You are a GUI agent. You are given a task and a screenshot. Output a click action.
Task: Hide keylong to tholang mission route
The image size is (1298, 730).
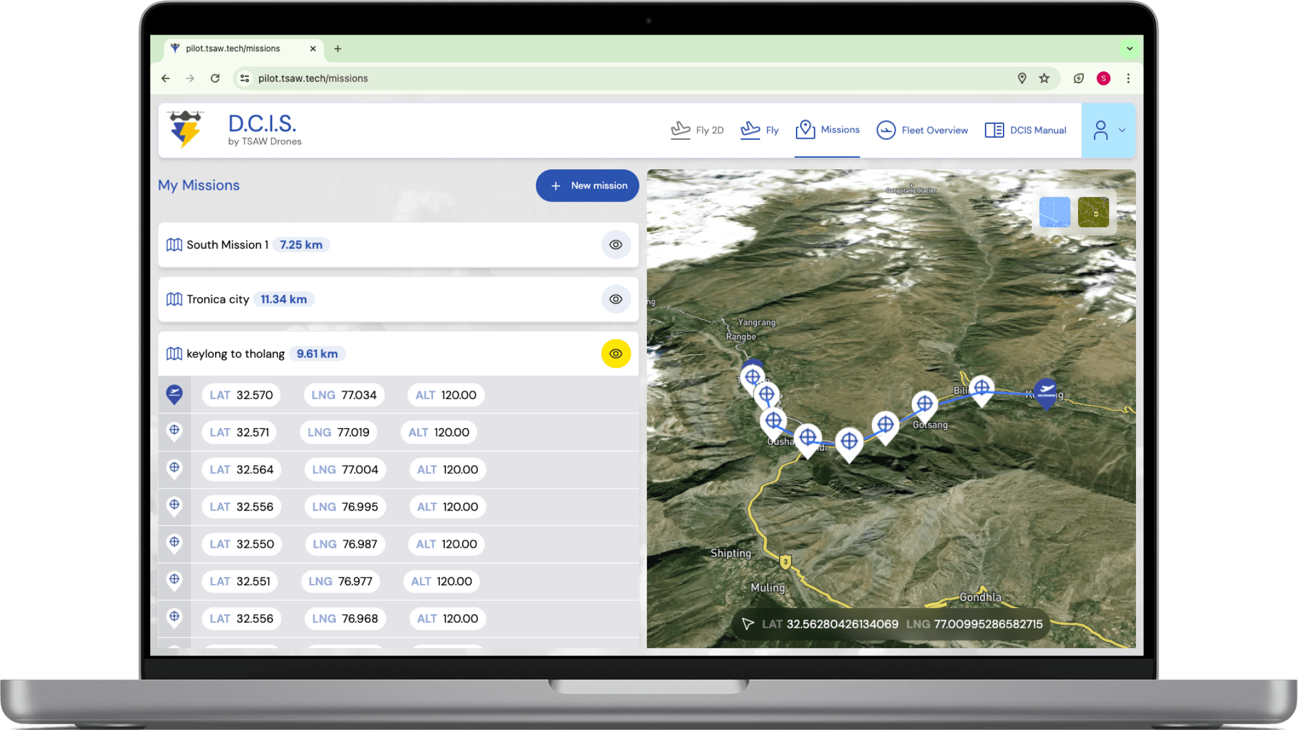(615, 354)
